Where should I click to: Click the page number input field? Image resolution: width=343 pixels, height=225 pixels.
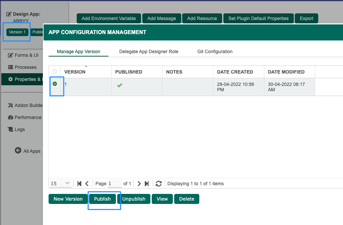tap(115, 184)
